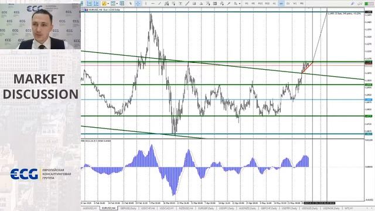Open the dropdown arrow beside the chart picture icon
Image resolution: width=375 pixels, height=211 pixels.
click(117, 4)
